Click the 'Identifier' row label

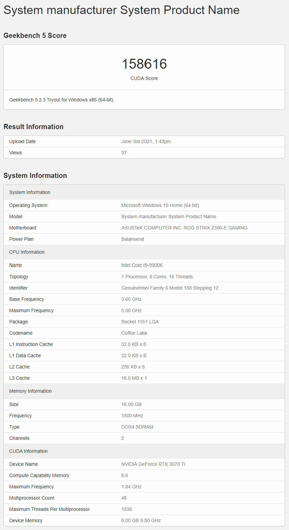(18, 288)
